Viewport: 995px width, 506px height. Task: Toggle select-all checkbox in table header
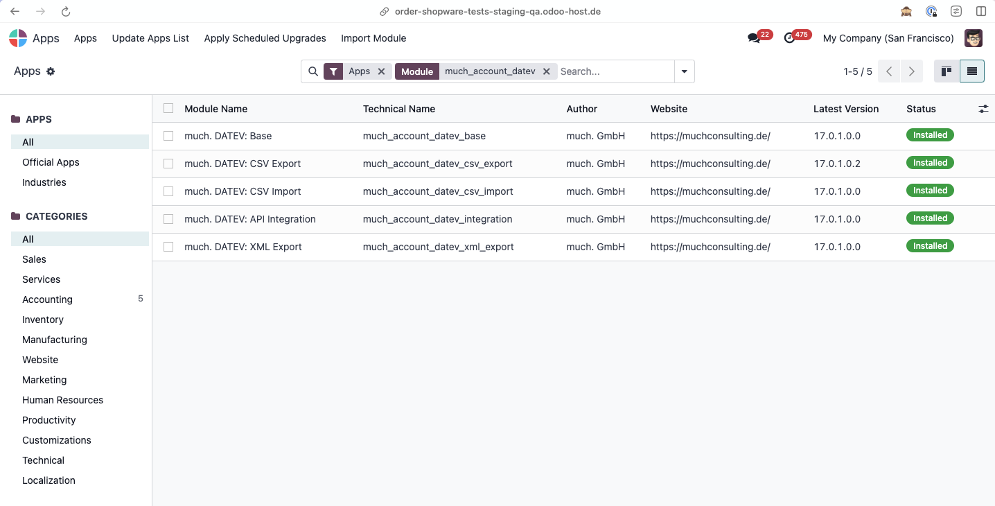pyautogui.click(x=168, y=108)
